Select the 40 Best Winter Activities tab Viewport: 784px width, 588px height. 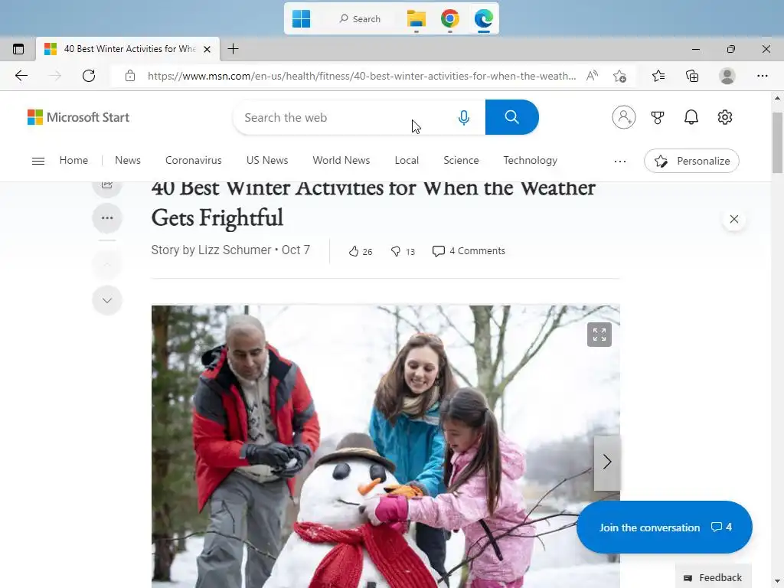pyautogui.click(x=129, y=49)
